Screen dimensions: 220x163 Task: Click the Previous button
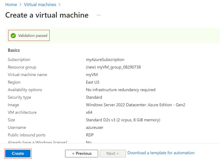pyautogui.click(x=82, y=153)
